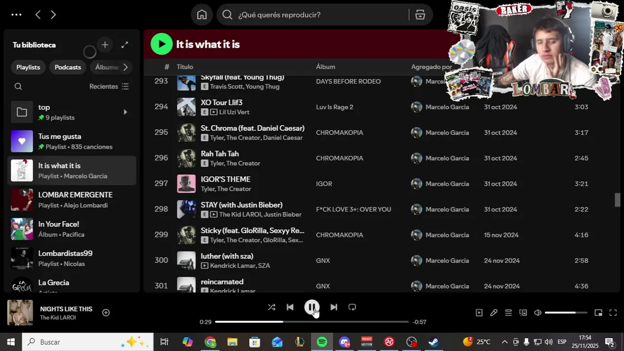Select the Podcasts filter chip

coord(68,67)
